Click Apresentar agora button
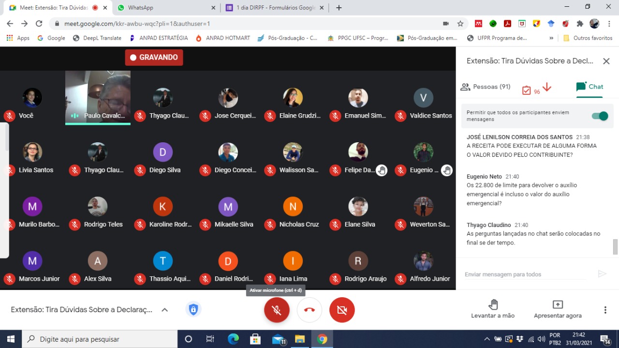The width and height of the screenshot is (619, 348). [558, 309]
